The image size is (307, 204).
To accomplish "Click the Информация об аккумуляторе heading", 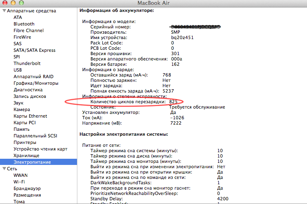I will pos(117,11).
